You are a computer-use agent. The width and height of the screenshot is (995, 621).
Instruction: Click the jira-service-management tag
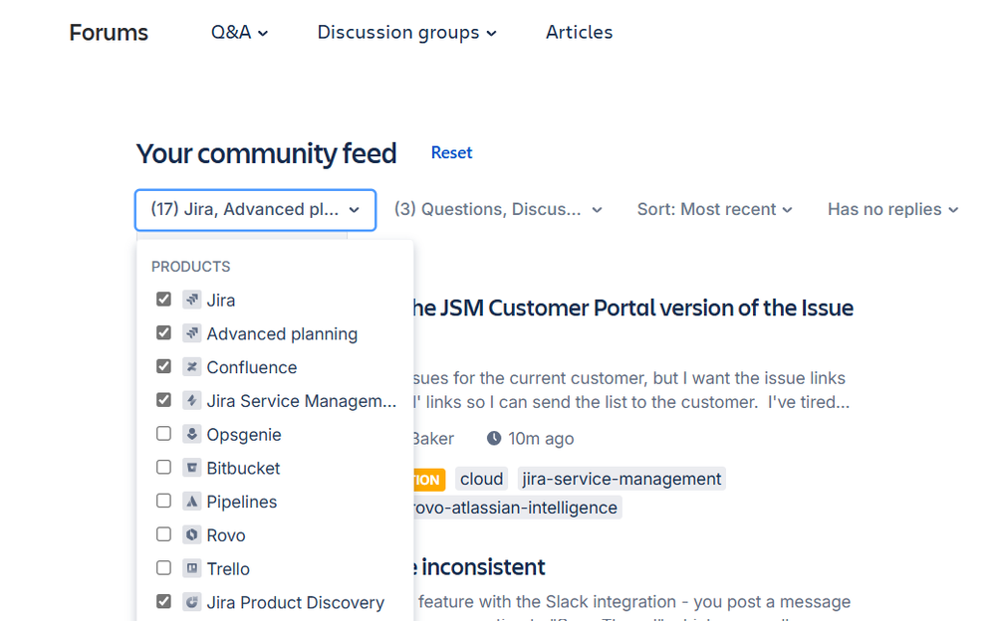(622, 479)
